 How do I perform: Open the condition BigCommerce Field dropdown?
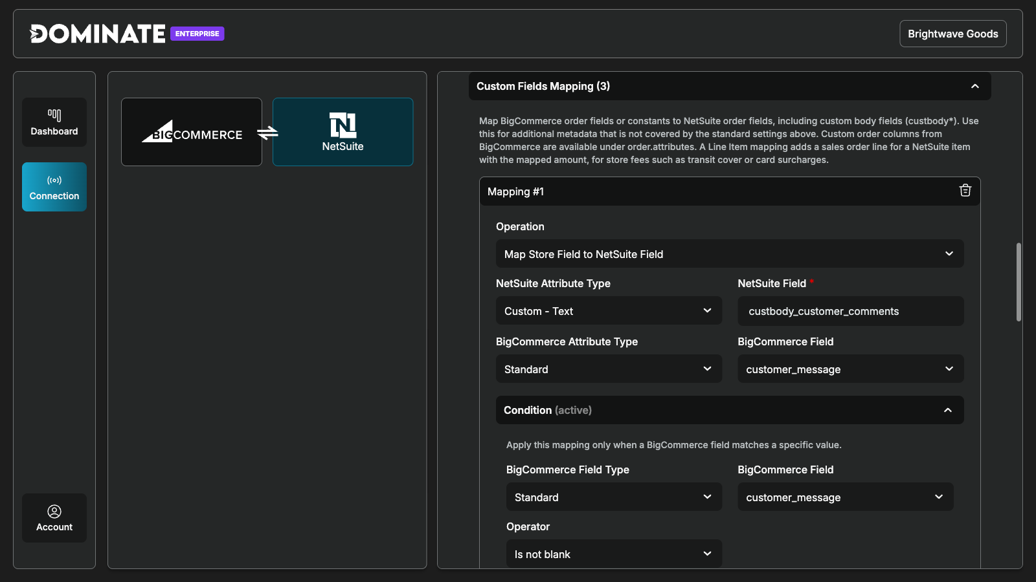point(846,497)
